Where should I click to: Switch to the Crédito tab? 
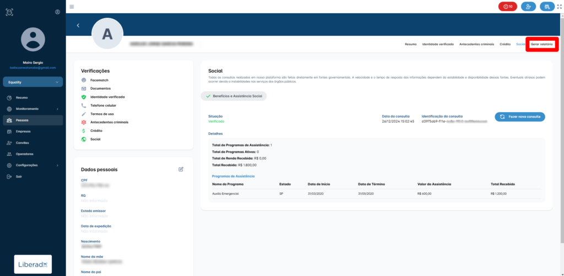click(505, 44)
